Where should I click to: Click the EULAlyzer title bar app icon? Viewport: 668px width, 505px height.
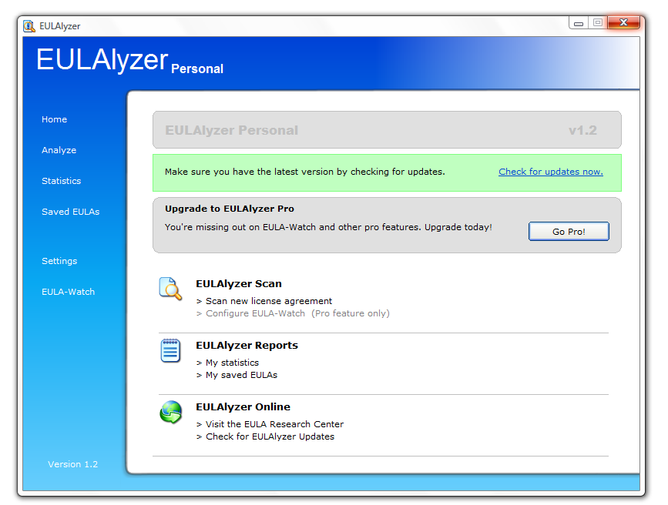point(29,26)
